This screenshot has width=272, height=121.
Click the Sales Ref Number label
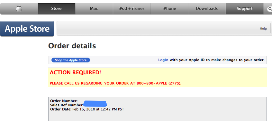[x=67, y=105]
